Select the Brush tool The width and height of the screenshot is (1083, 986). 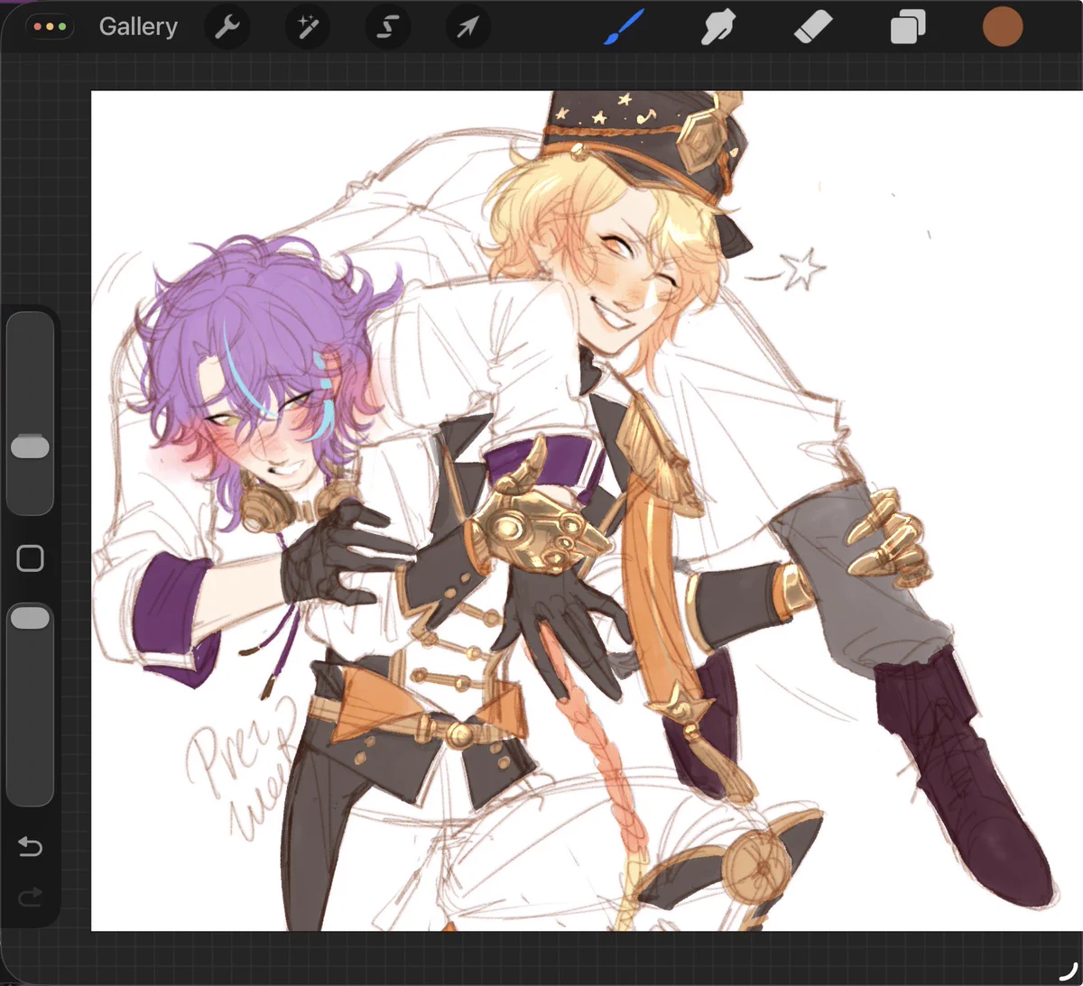tap(623, 27)
